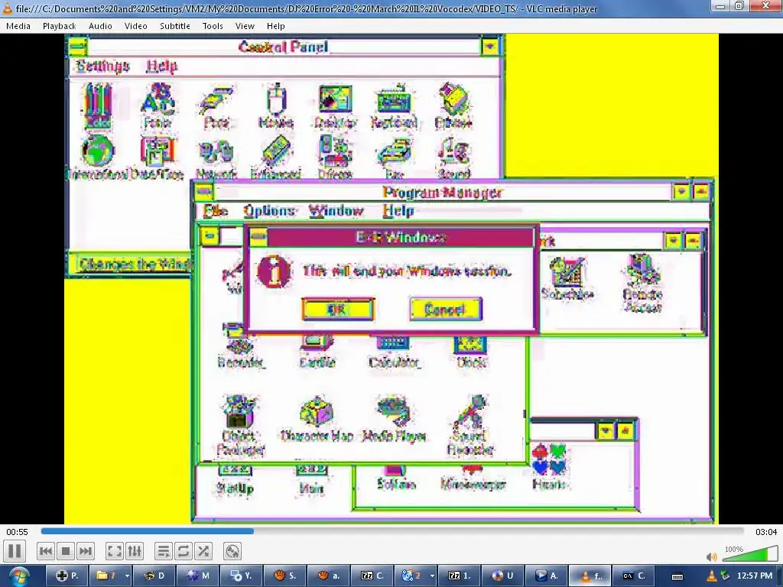Click the DVD menu icon beside shuffle
The image size is (783, 587).
pyautogui.click(x=232, y=551)
